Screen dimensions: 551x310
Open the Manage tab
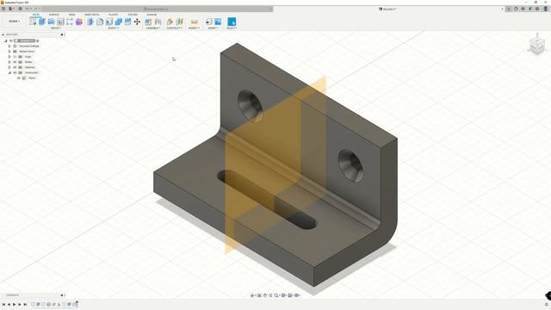click(152, 15)
